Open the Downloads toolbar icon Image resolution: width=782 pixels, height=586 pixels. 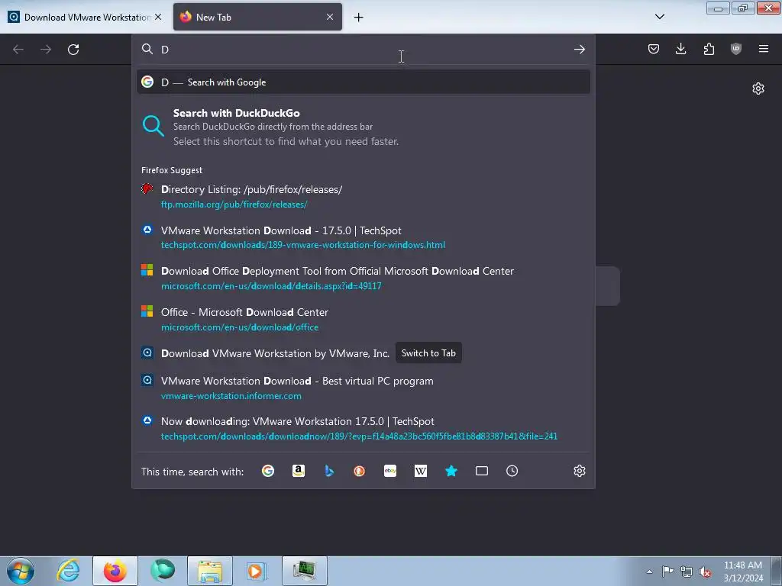coord(680,49)
